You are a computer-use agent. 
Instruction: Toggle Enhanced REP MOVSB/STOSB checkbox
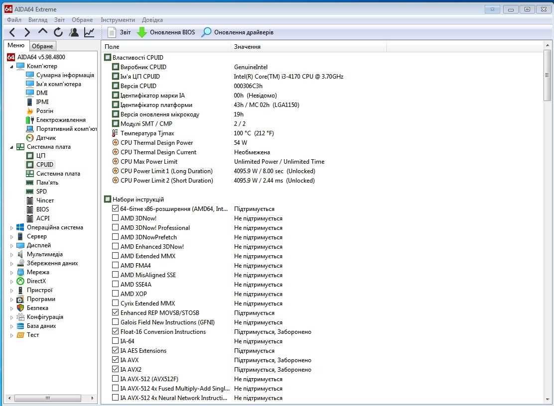(x=115, y=312)
